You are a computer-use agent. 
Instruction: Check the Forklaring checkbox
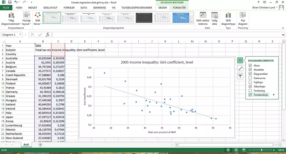click(250, 90)
